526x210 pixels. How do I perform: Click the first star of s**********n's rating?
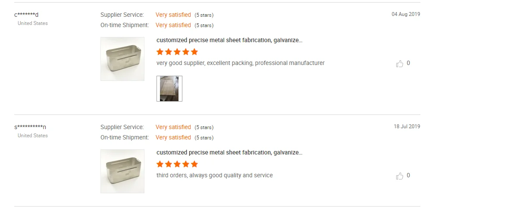(x=160, y=164)
